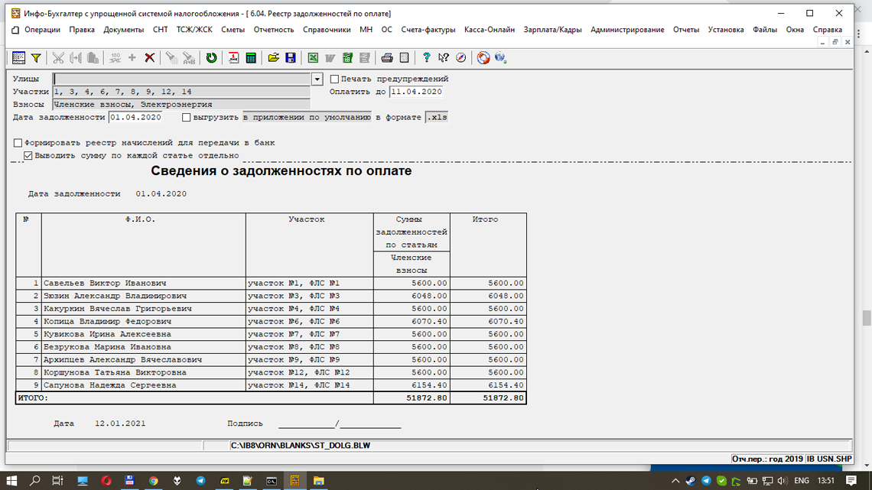872x490 pixels.
Task: Open Chrome from the taskbar
Action: pyautogui.click(x=154, y=481)
